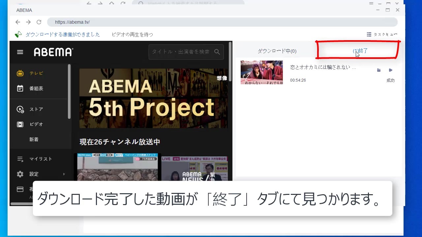Open the ABEMA hamburger menu
This screenshot has width=422, height=237.
[x=20, y=52]
